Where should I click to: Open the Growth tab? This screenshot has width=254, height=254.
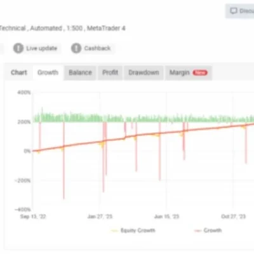click(x=48, y=72)
